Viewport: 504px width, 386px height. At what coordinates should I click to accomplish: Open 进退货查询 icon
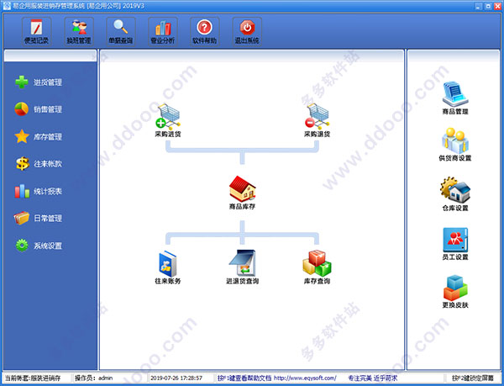pos(243,264)
